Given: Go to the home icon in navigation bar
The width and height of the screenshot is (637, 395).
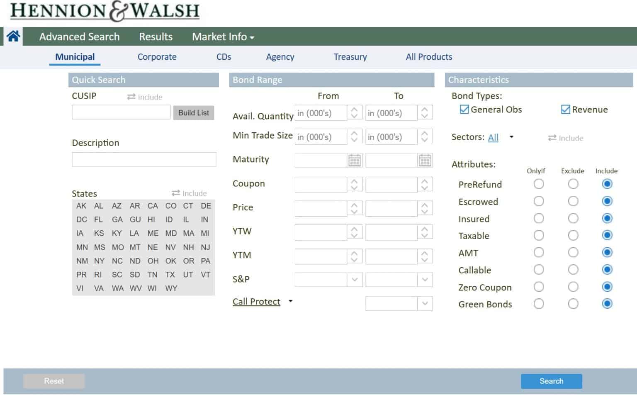Looking at the screenshot, I should (x=13, y=37).
